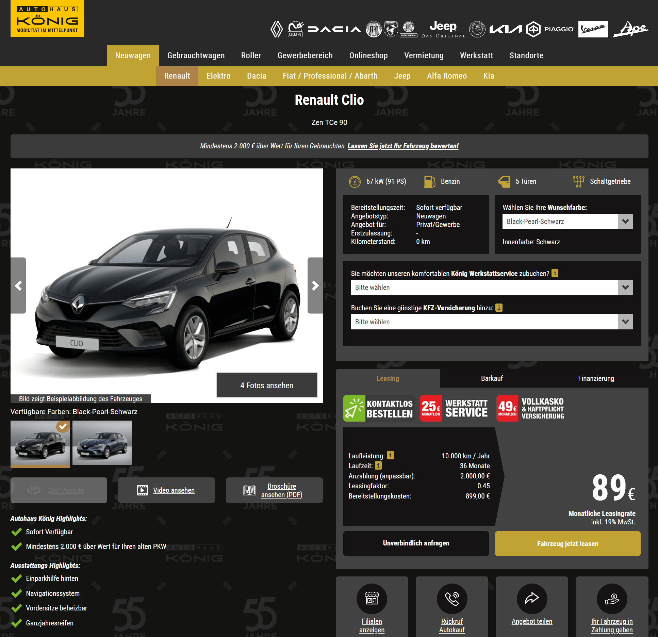Open the Ape brand logo
Screen dimensions: 658x637
[x=630, y=29]
